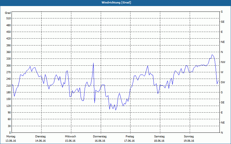Screen dimensions: 231x144
Task: Click the 0 value at the axis origin
Action: [10, 133]
